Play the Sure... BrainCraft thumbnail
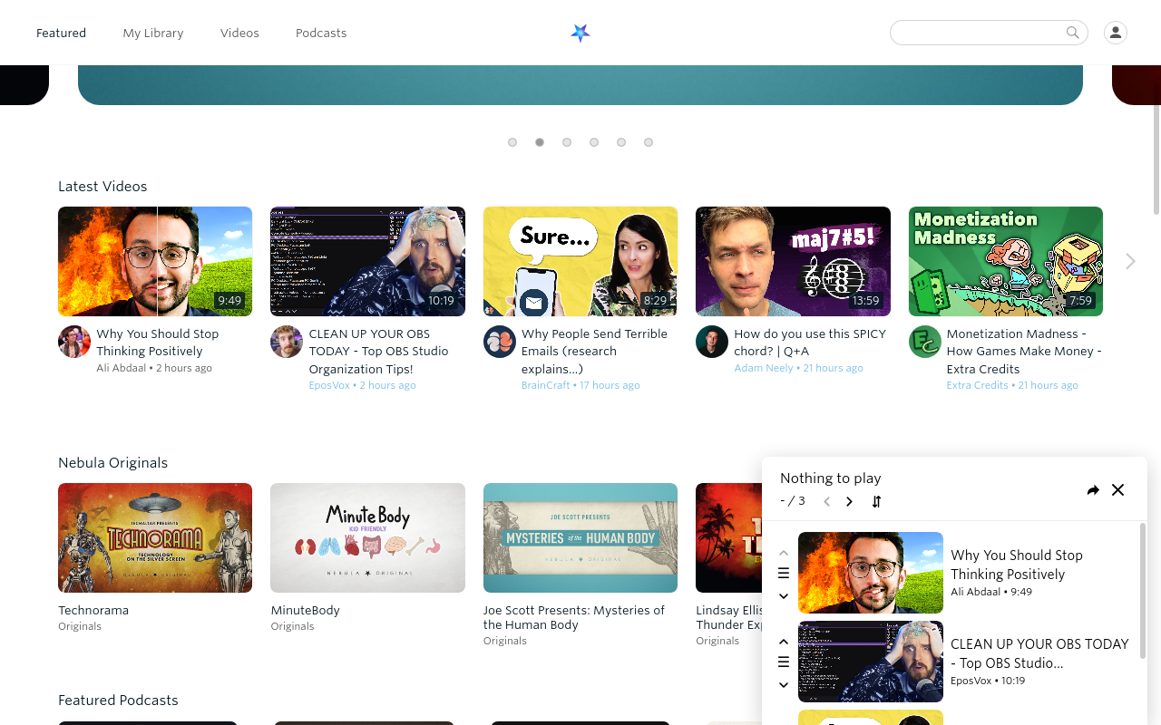Screen dimensions: 1161x725 pos(580,261)
